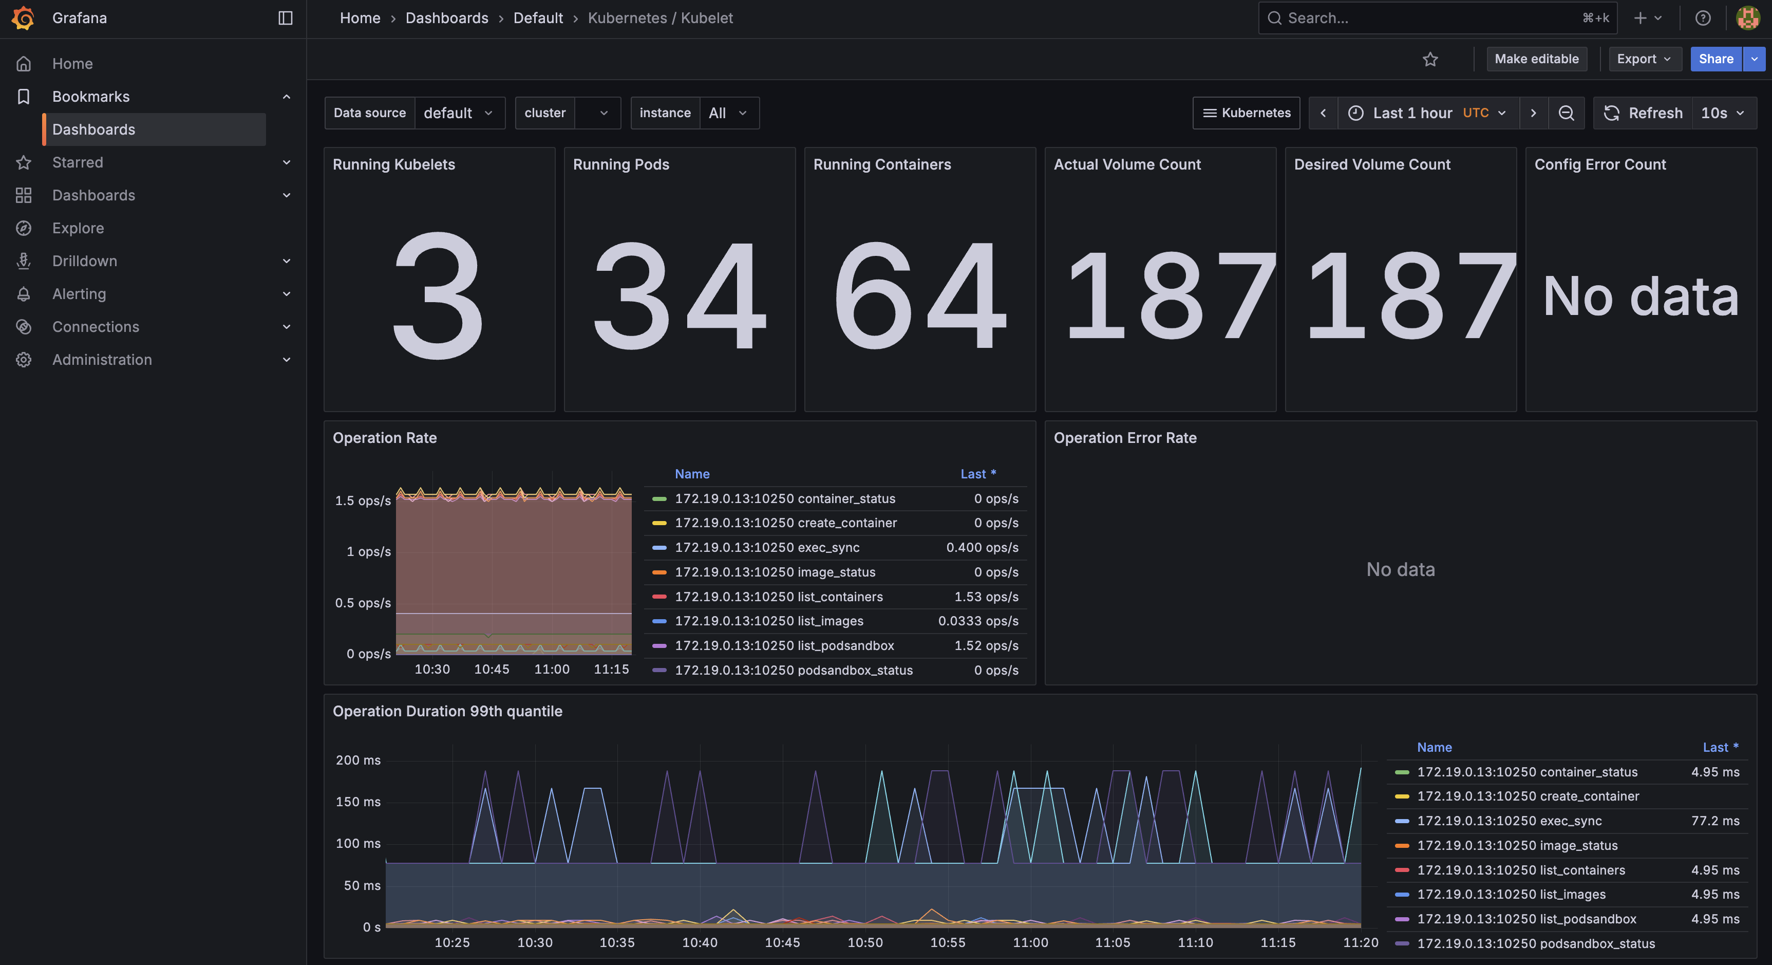Click the zoom out time range icon
This screenshot has width=1772, height=965.
pos(1567,113)
